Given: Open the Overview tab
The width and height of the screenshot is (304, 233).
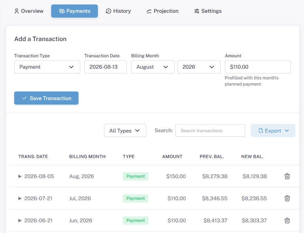Looking at the screenshot, I should (29, 11).
